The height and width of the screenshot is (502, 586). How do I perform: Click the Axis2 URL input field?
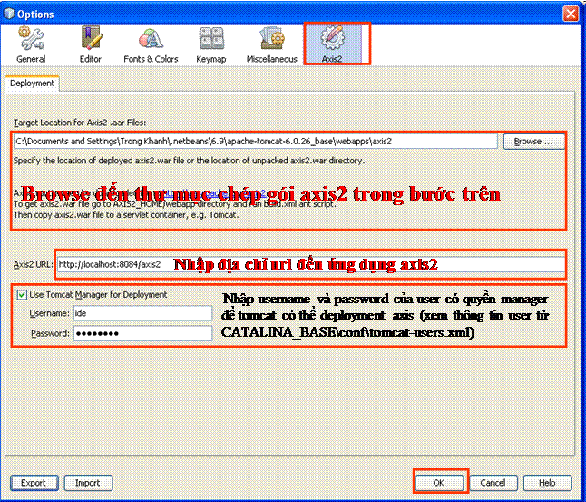(311, 264)
